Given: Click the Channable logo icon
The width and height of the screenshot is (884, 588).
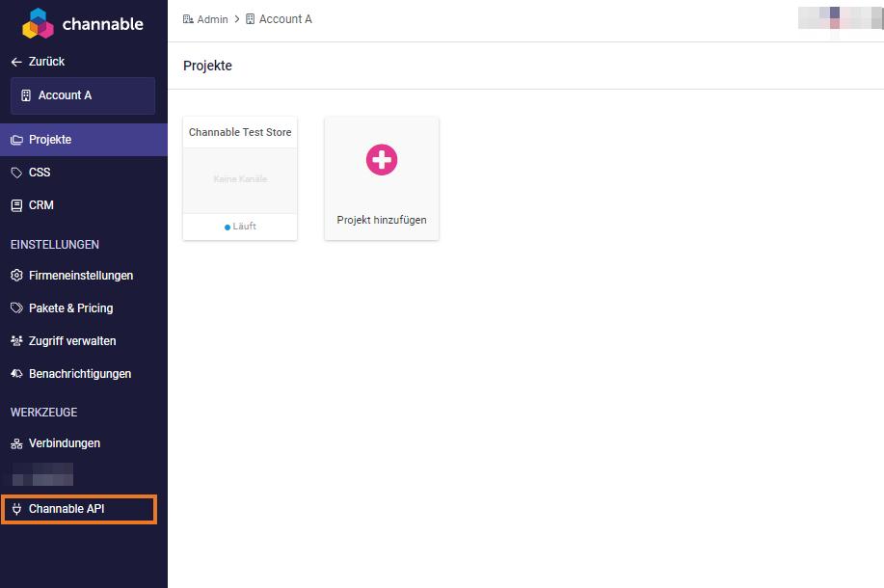Looking at the screenshot, I should tap(38, 23).
